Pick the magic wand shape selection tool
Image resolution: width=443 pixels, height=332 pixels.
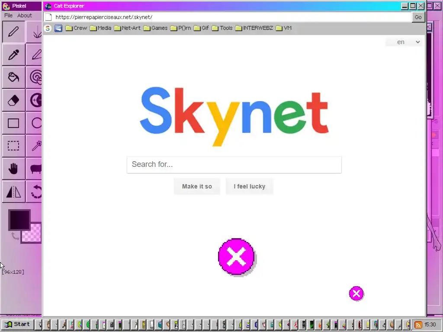[x=34, y=146]
